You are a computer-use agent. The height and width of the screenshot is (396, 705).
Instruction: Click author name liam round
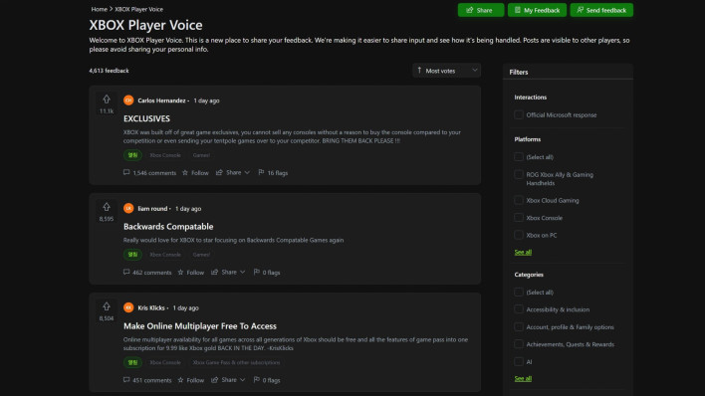click(152, 209)
